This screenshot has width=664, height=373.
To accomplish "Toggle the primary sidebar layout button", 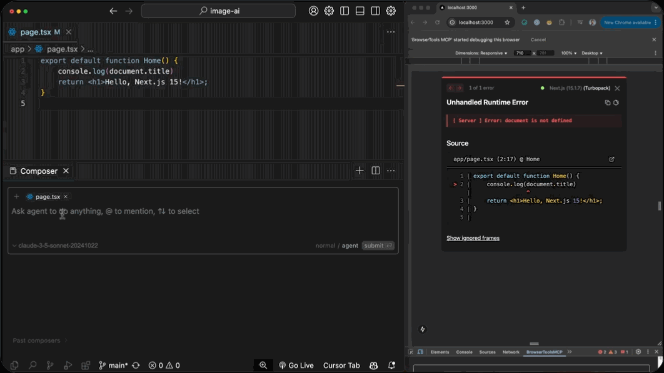I will tap(345, 11).
